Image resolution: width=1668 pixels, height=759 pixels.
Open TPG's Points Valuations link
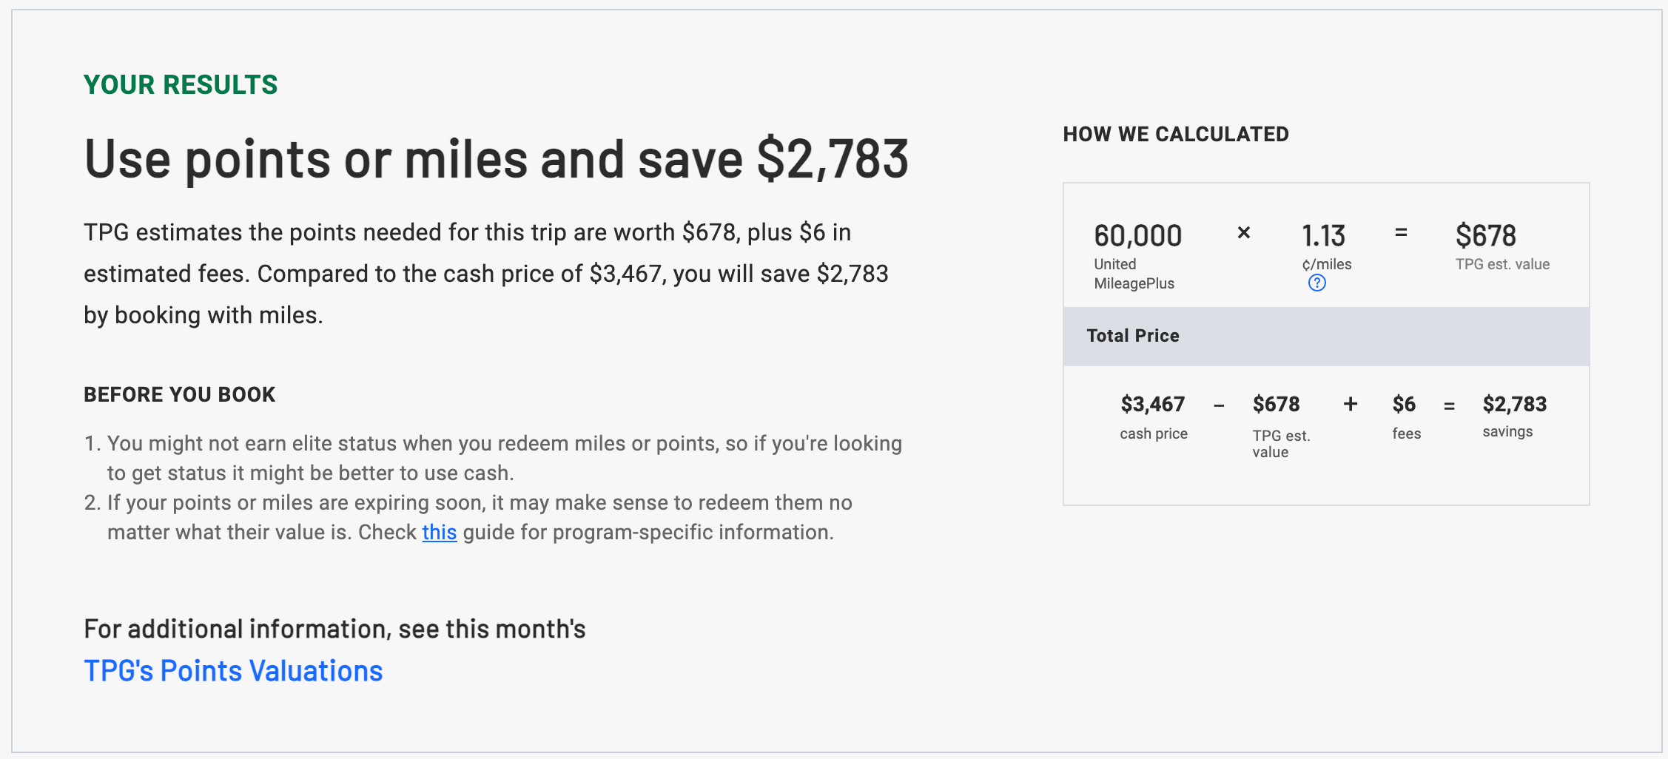[x=233, y=670]
